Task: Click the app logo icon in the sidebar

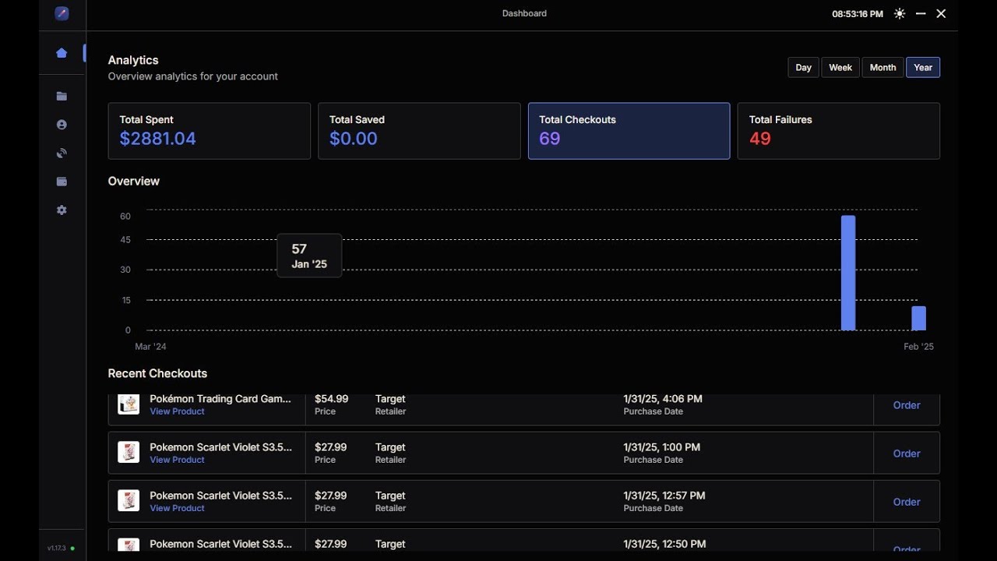Action: click(62, 14)
